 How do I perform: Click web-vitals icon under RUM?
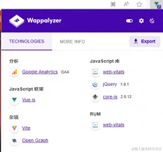click(95, 125)
